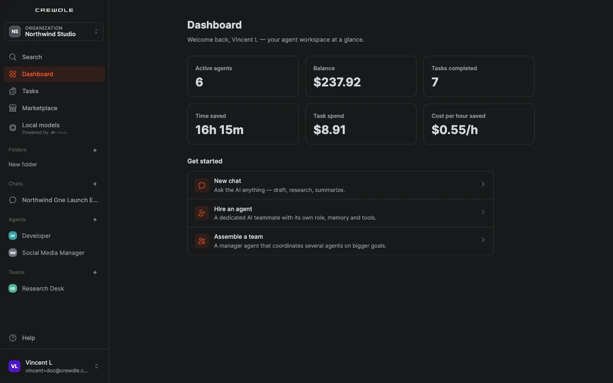This screenshot has width=613, height=383.
Task: Click the Developer agent DE avatar
Action: tap(13, 236)
